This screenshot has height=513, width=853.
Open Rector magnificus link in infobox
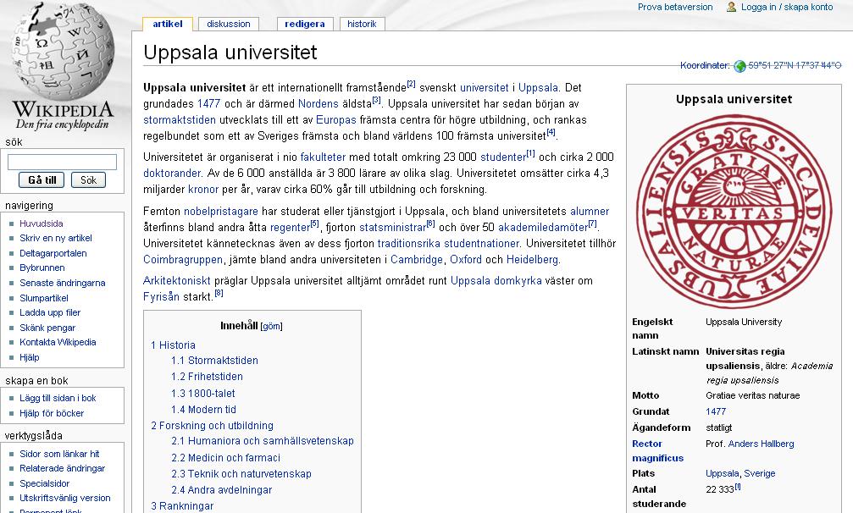pyautogui.click(x=657, y=451)
